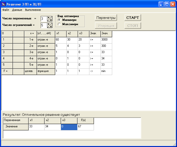Click the stepper beside Число ограничений
The width and height of the screenshot is (177, 147).
click(50, 25)
